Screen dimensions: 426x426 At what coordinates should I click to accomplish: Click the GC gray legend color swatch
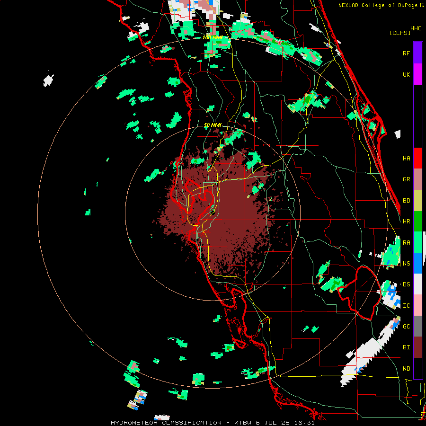(418, 326)
